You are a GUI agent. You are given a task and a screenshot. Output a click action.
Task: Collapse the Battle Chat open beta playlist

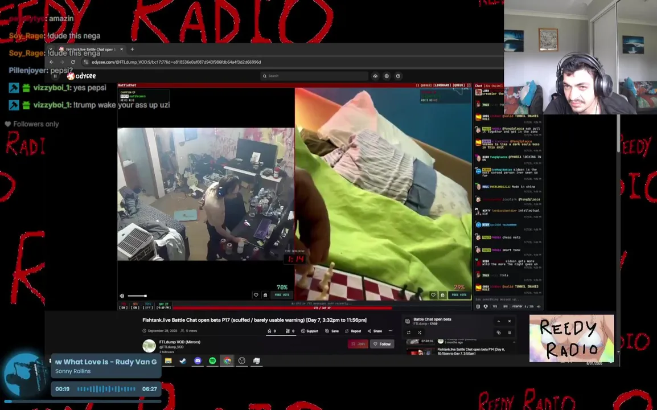499,321
